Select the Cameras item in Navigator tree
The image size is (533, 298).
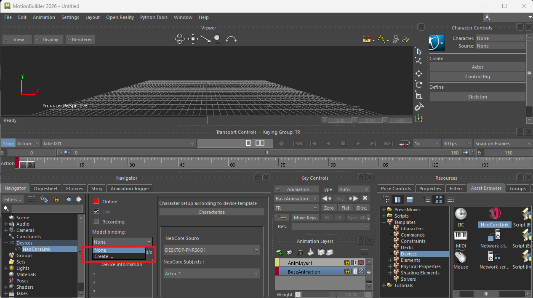25,230
